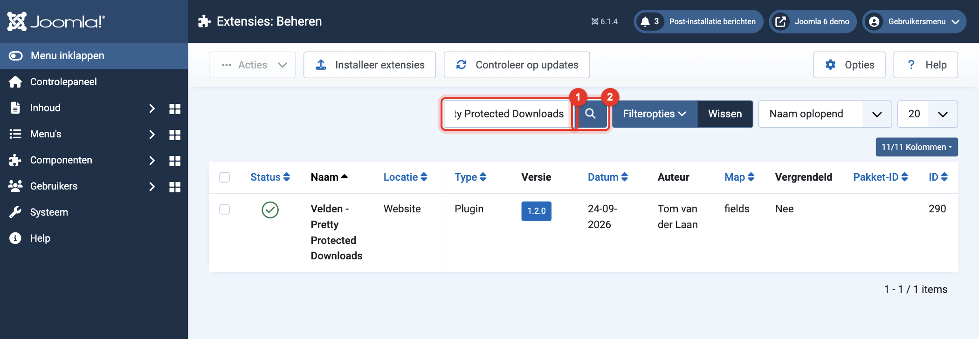
Task: Open Opties settings button
Action: [849, 65]
